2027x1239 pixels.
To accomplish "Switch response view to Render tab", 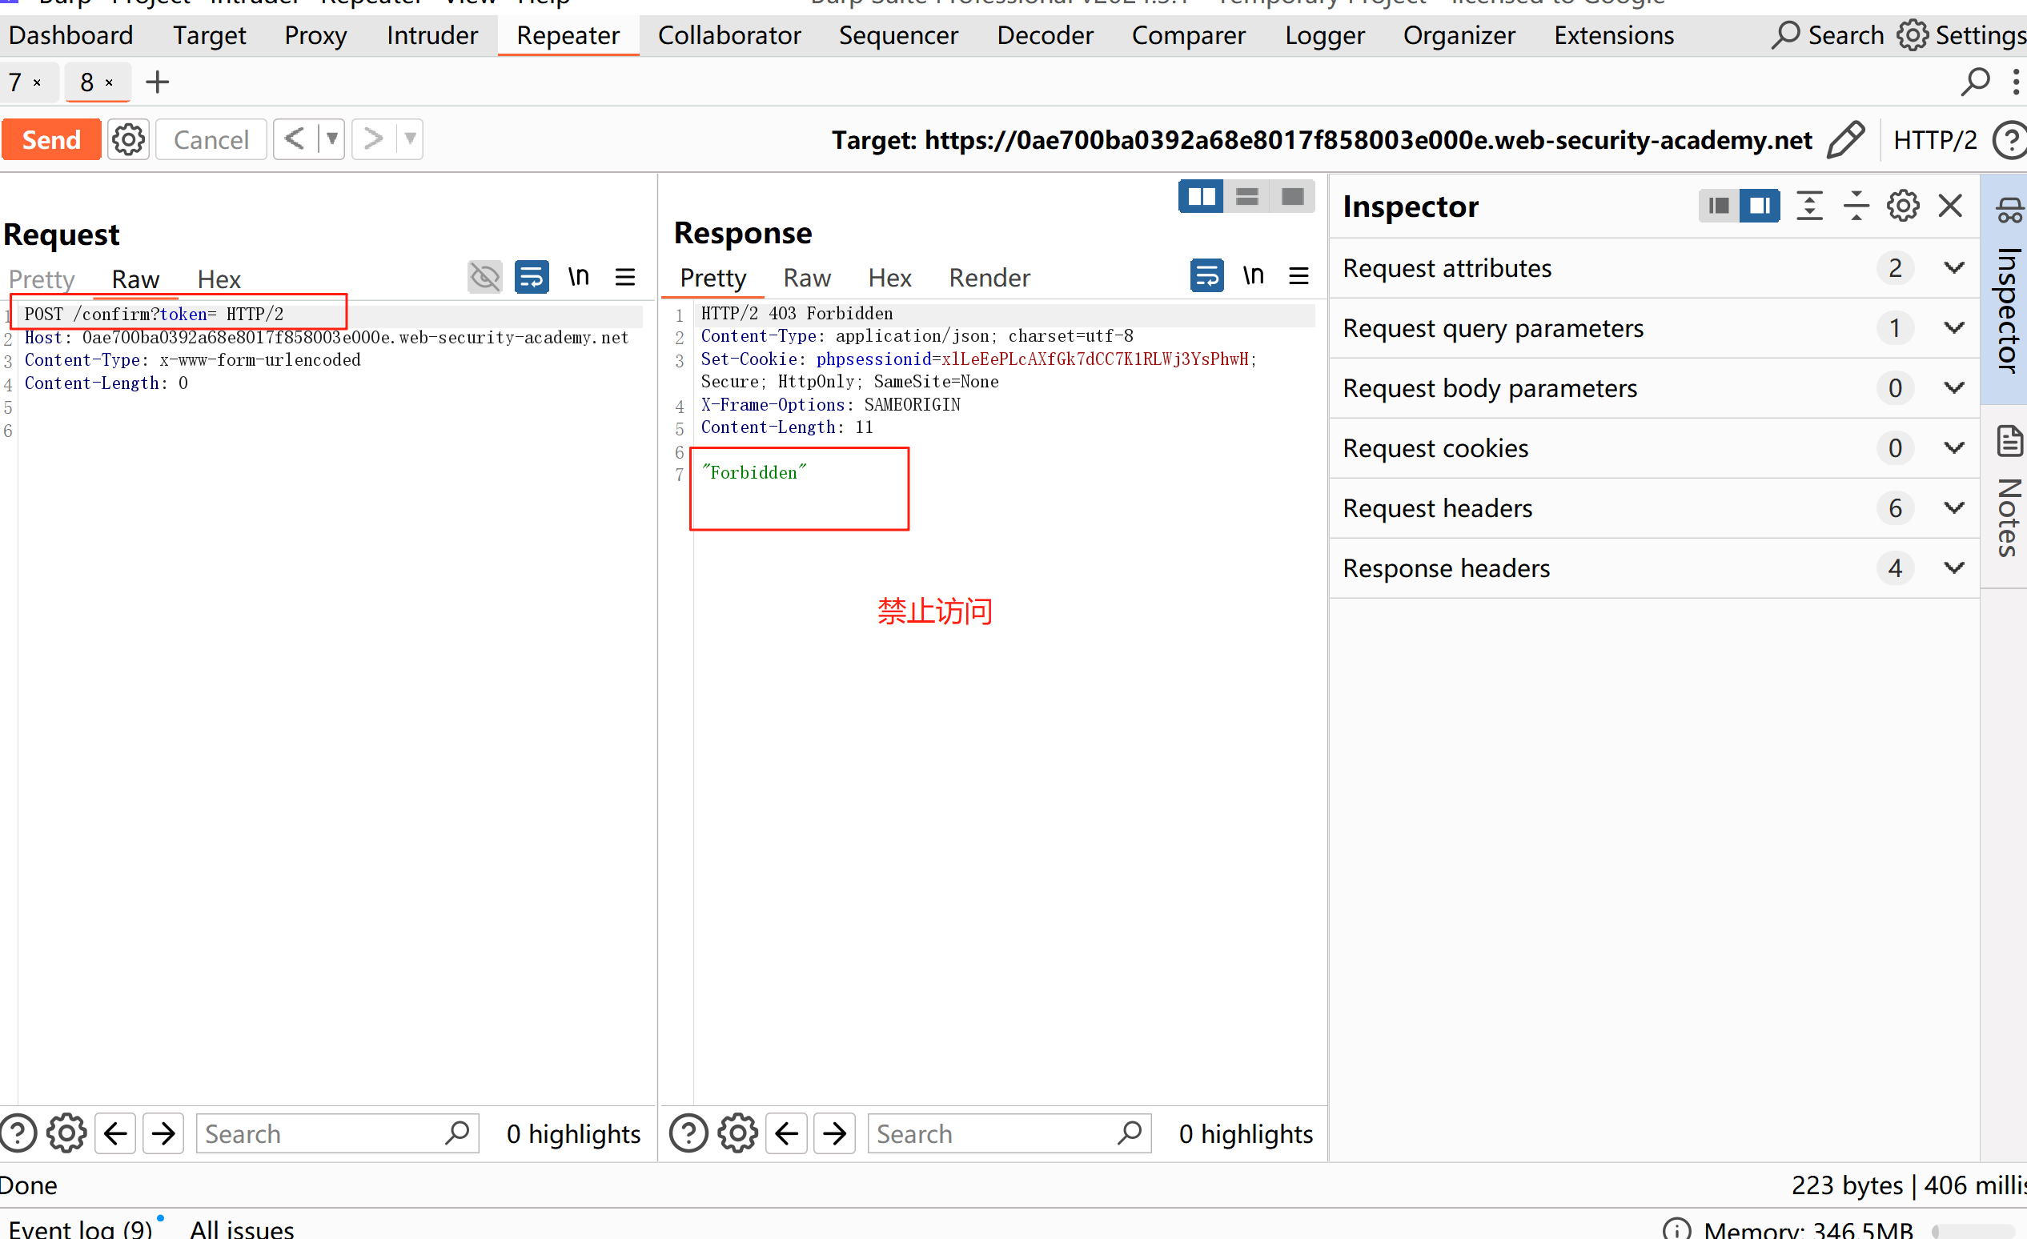I will (x=989, y=278).
